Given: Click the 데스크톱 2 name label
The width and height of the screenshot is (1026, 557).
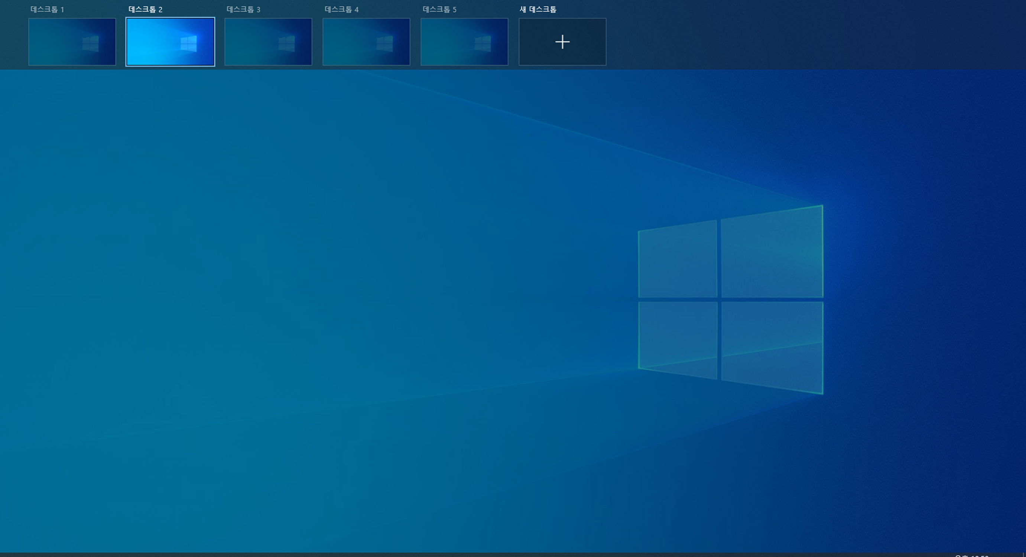Looking at the screenshot, I should (x=145, y=10).
